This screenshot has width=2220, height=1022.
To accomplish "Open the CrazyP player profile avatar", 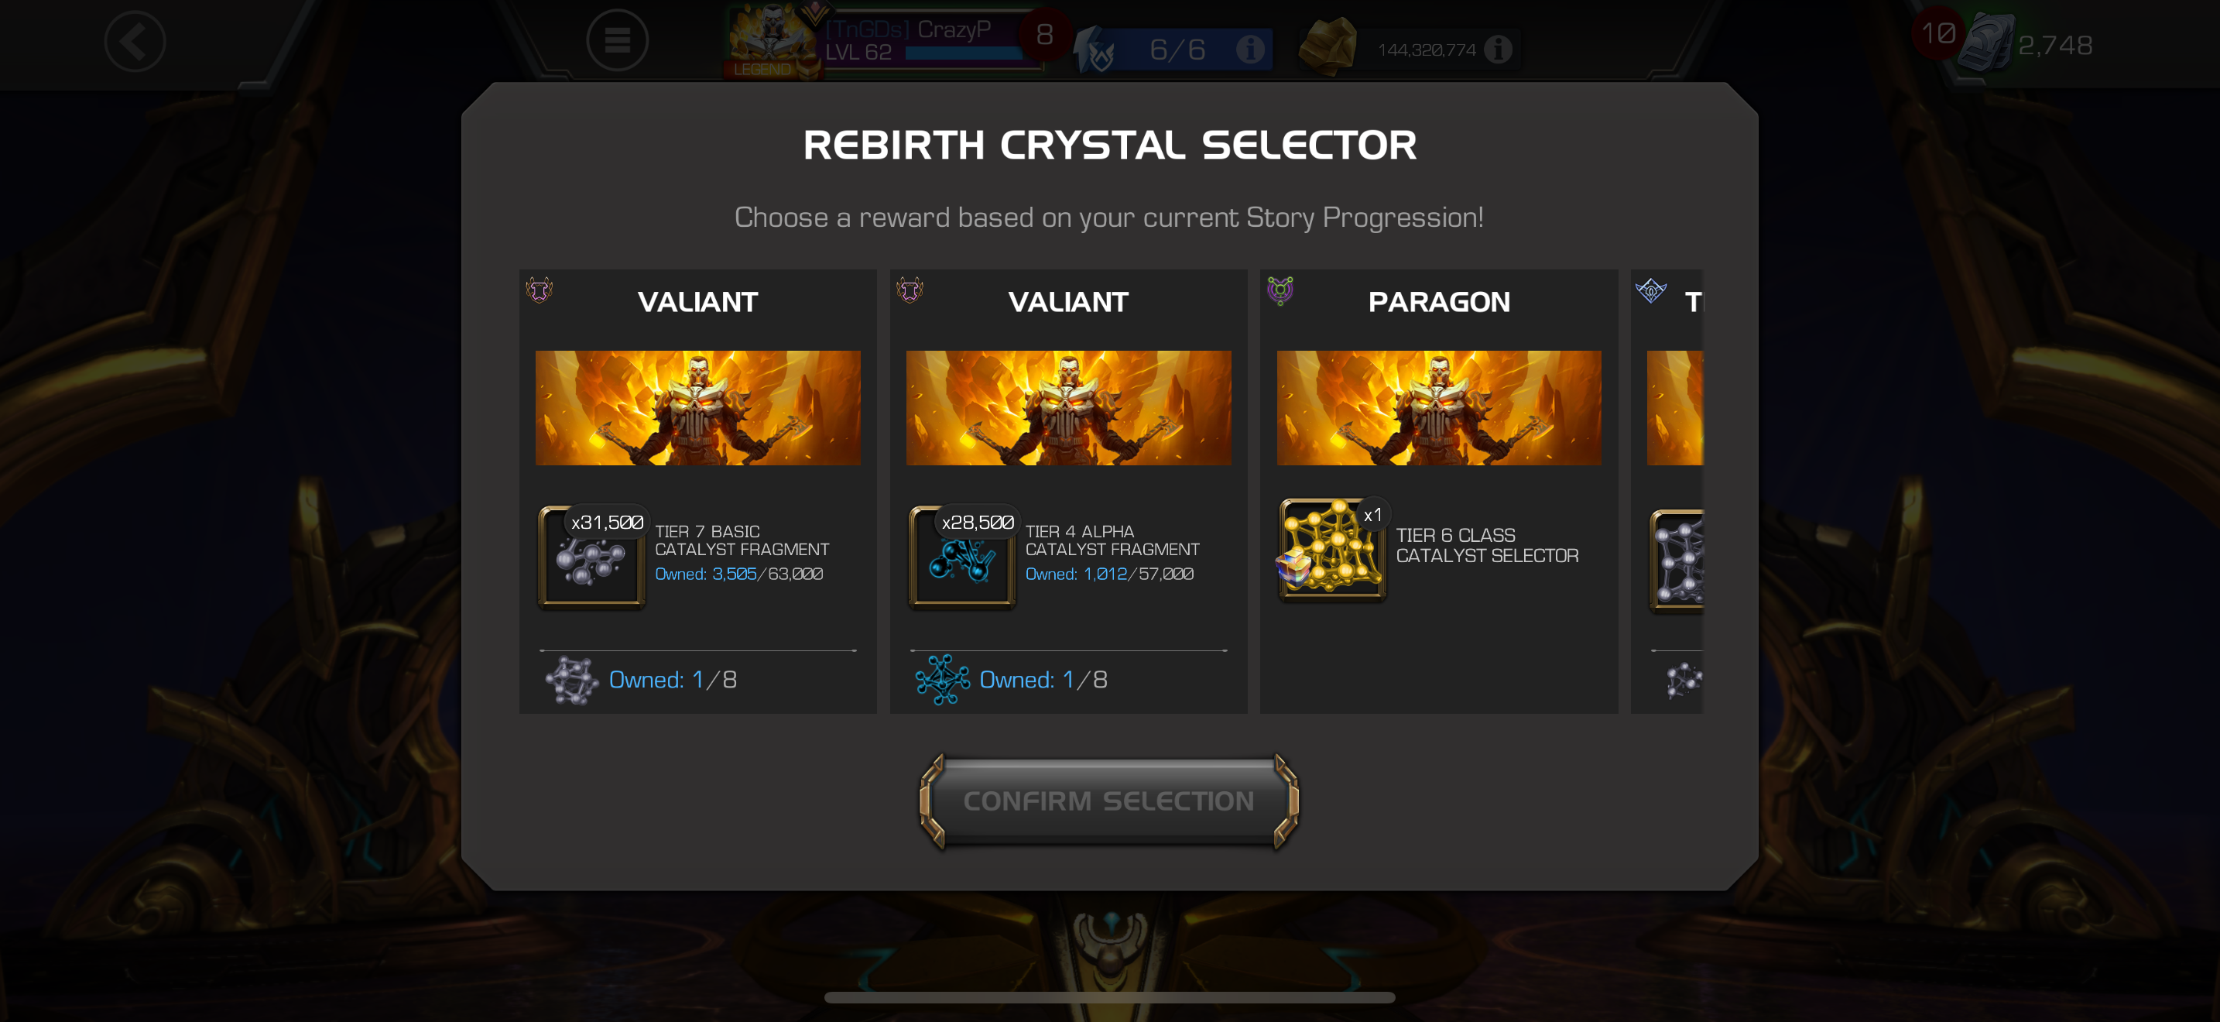I will (771, 39).
